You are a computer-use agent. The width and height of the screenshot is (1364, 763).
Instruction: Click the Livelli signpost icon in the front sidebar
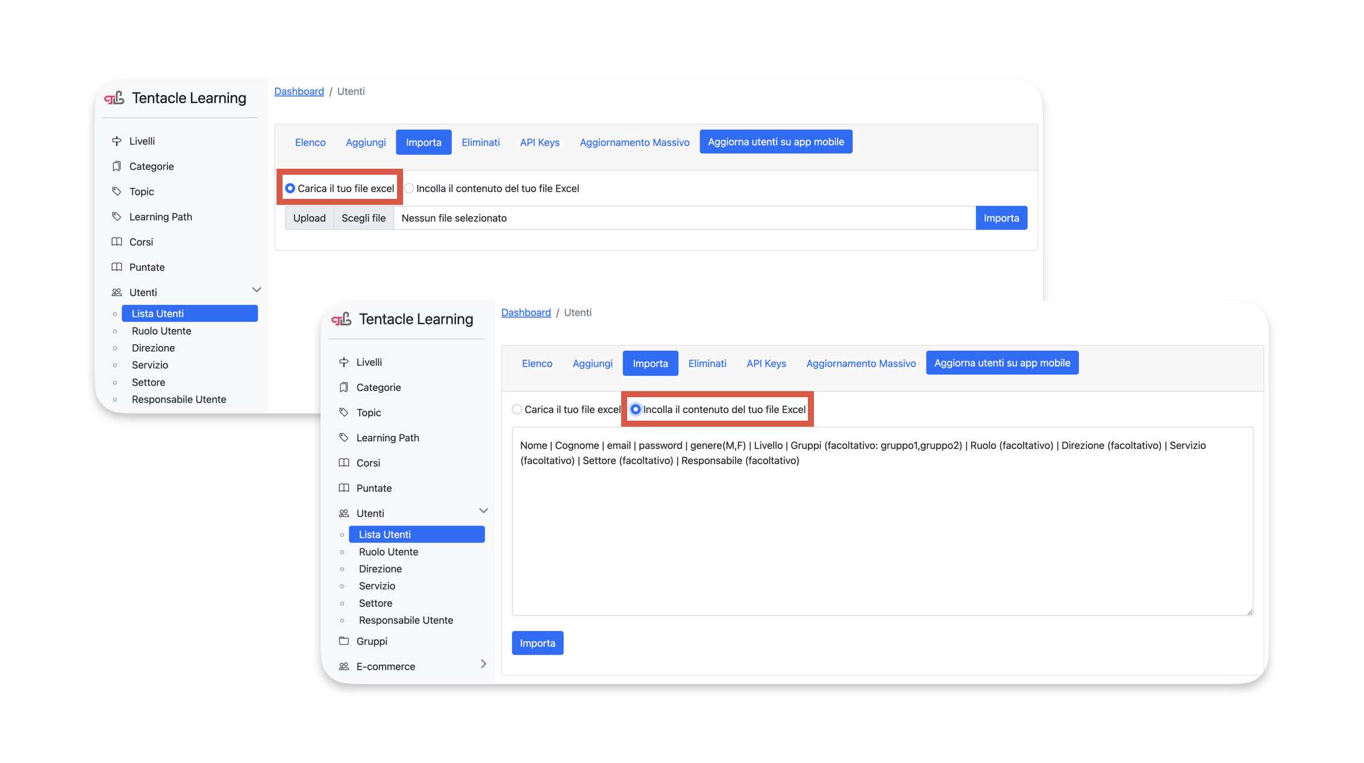(344, 362)
